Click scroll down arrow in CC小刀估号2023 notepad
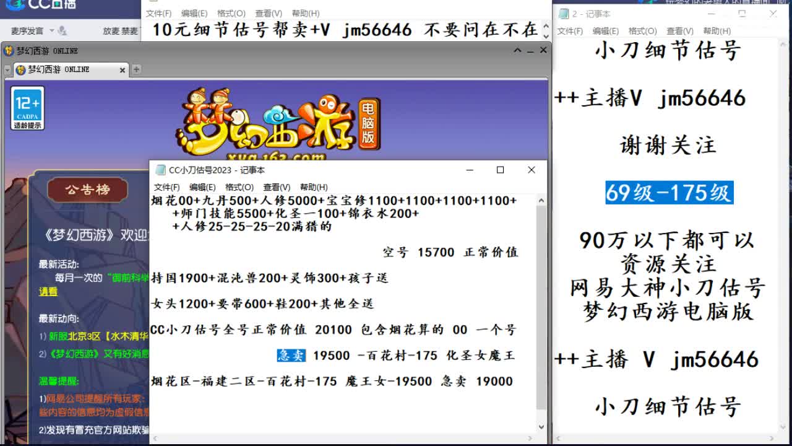 point(541,427)
